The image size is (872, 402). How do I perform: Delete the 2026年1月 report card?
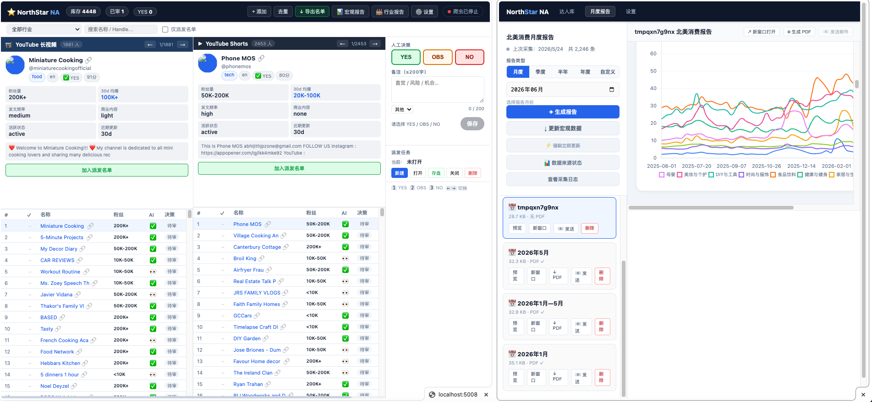pos(602,378)
